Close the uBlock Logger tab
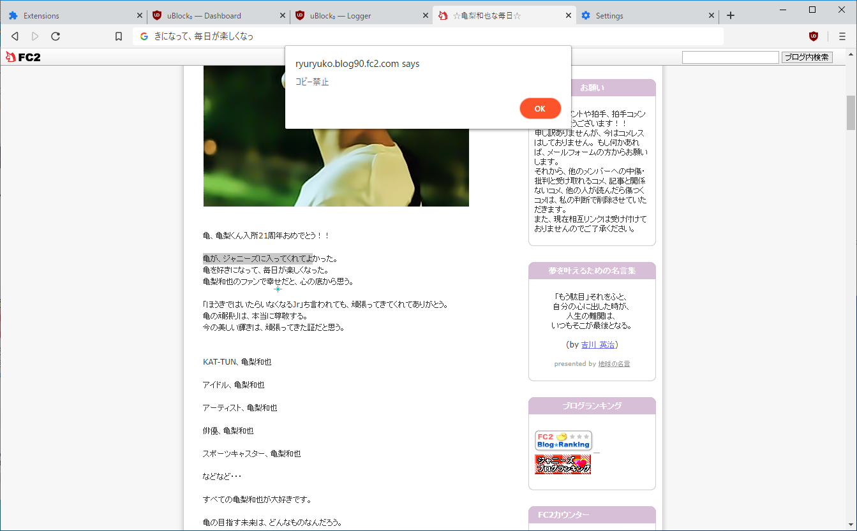The image size is (857, 531). click(x=426, y=15)
